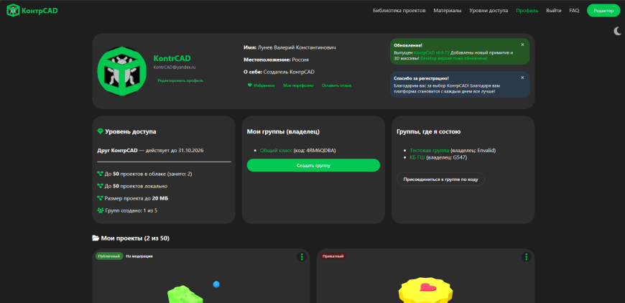Select Профиль in navigation
The width and height of the screenshot is (625, 303).
coord(527,10)
